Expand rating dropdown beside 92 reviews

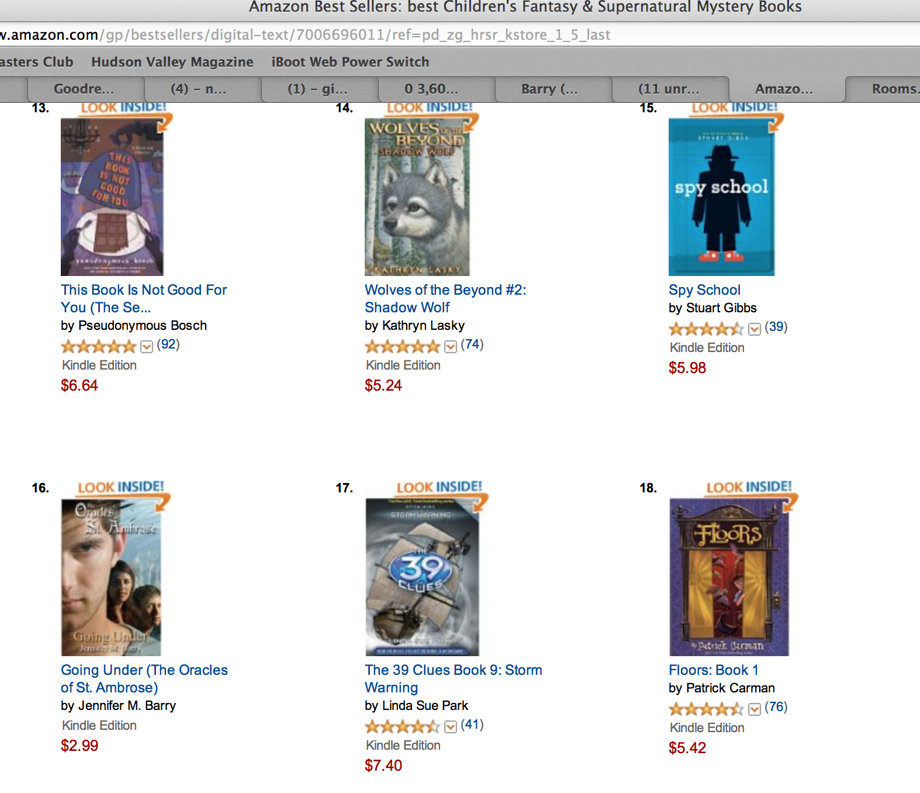(x=147, y=347)
